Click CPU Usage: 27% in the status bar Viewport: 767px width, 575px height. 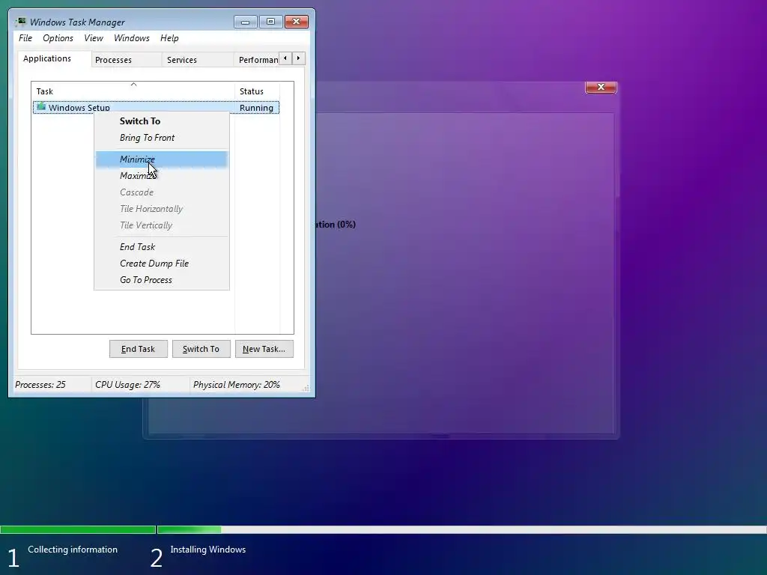tap(127, 385)
